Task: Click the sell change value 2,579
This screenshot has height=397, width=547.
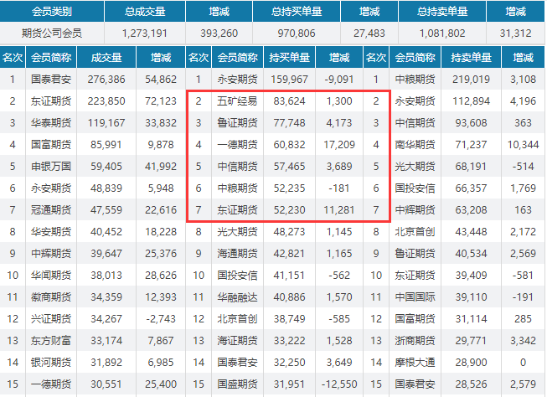Action: 523,384
